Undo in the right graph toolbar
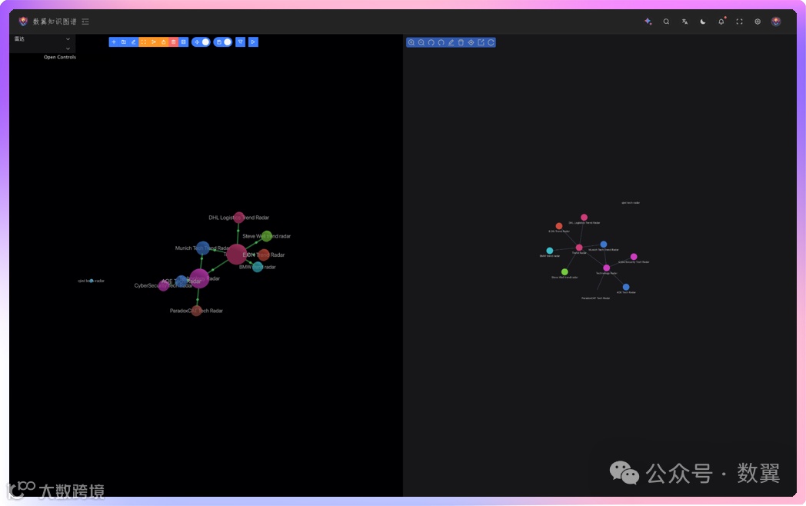The height and width of the screenshot is (506, 806). 431,43
